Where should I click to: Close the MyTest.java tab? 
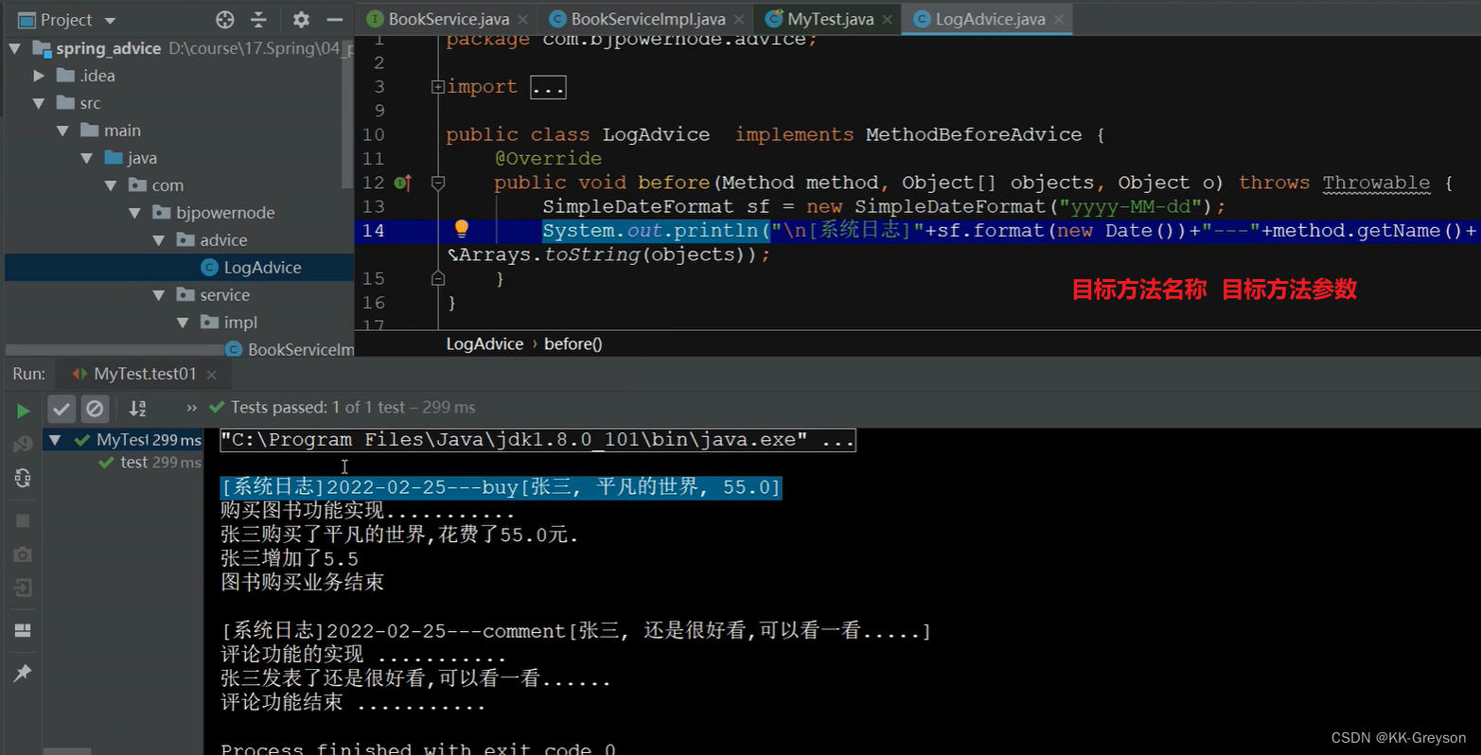[887, 20]
